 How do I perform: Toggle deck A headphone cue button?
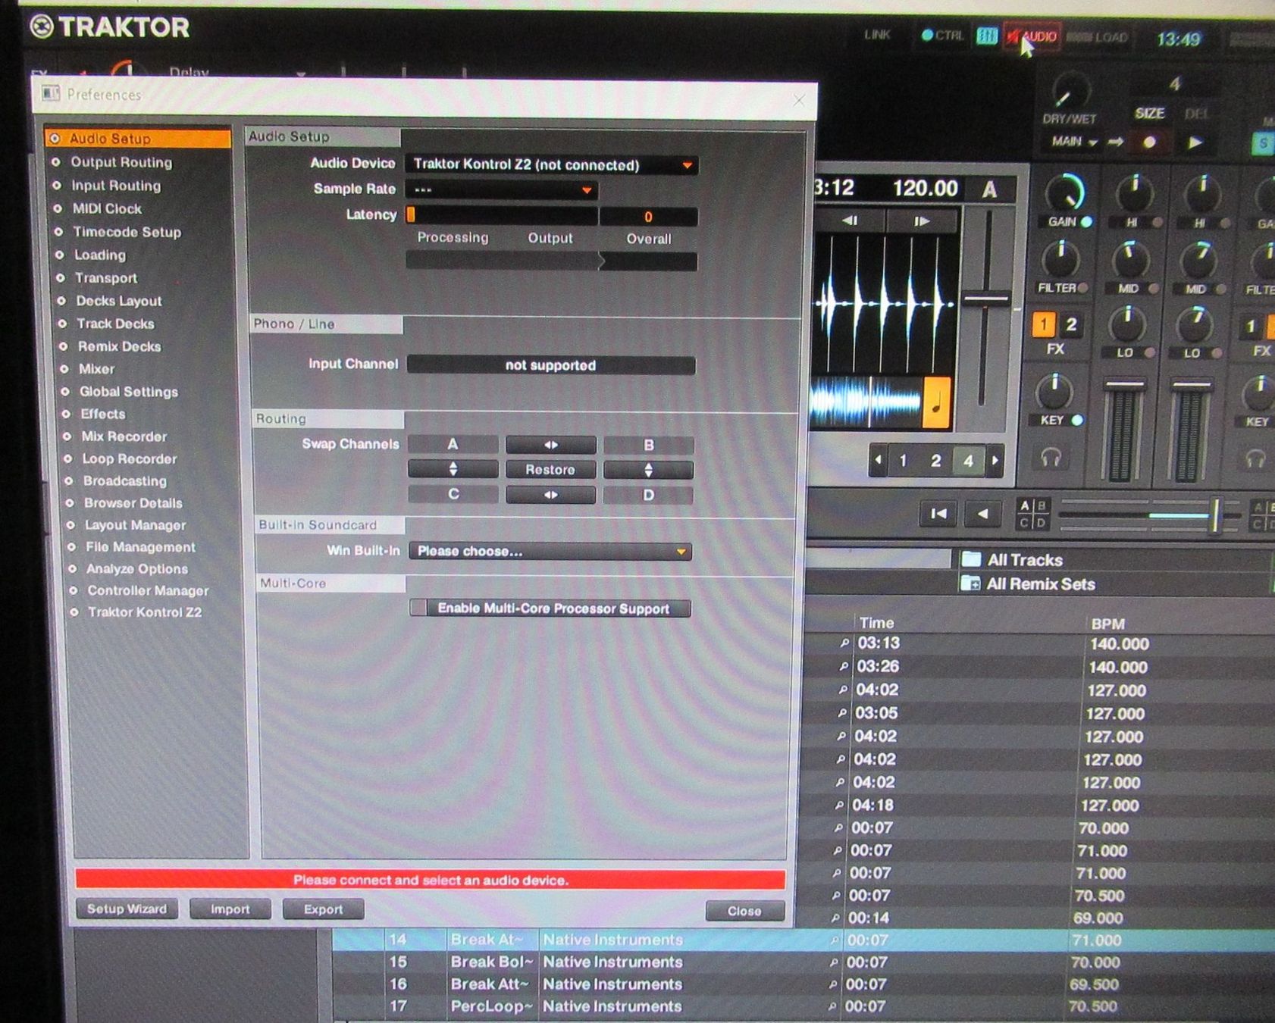point(1051,458)
